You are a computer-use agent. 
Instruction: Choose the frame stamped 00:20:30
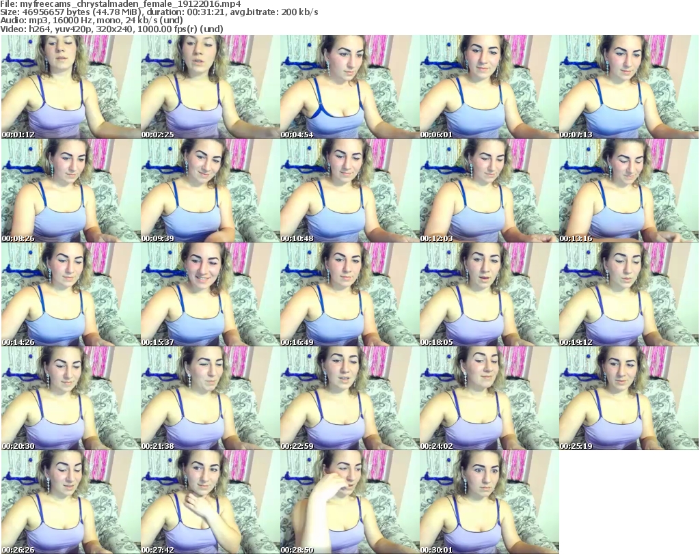pos(70,398)
